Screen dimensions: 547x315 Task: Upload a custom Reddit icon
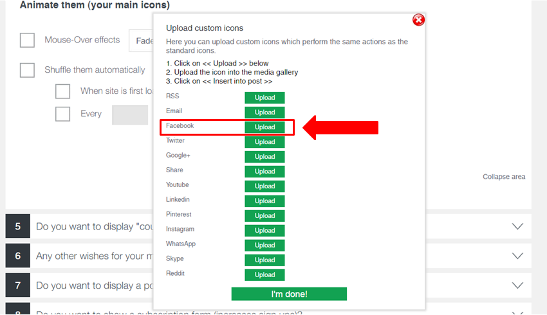point(264,274)
